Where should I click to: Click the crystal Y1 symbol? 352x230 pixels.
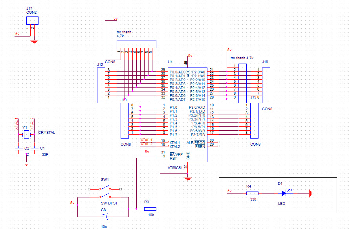coord(26,134)
